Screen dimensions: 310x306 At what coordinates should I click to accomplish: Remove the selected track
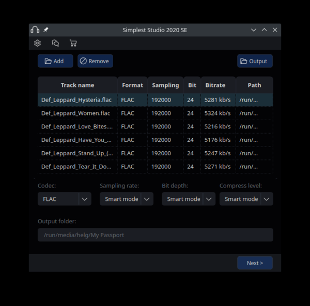[95, 61]
